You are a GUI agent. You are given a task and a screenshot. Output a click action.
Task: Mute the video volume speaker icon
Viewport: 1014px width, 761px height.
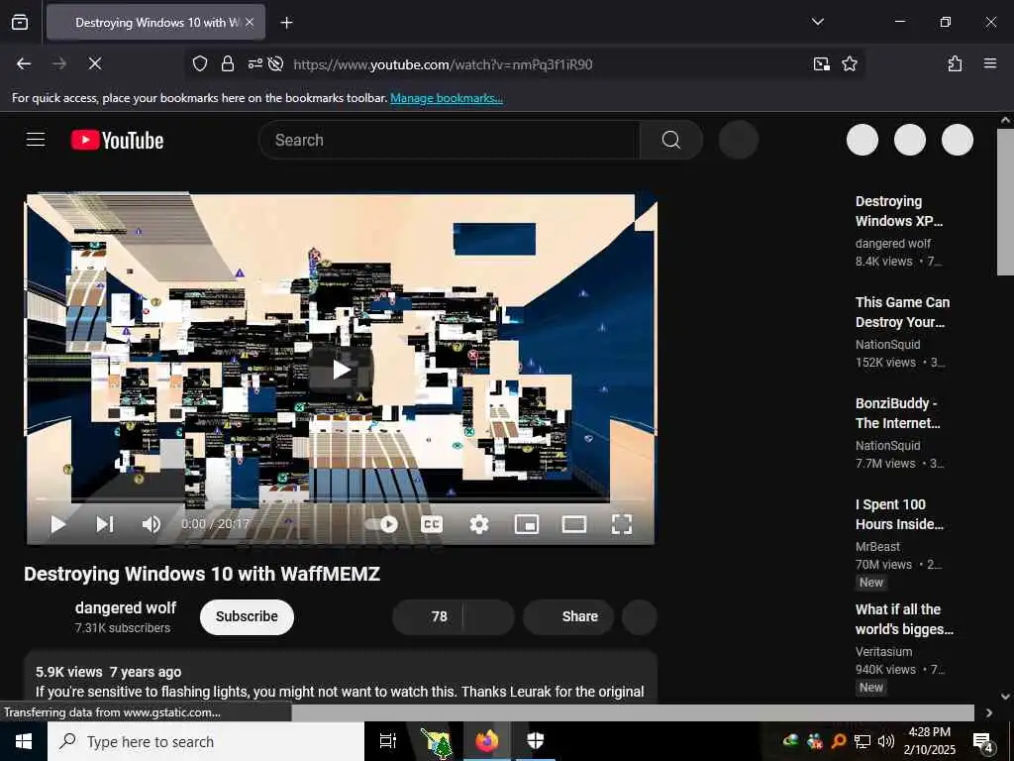click(x=152, y=524)
